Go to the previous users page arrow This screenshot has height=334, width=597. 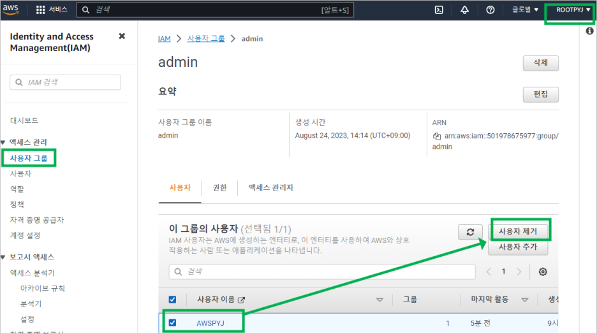[x=489, y=272]
